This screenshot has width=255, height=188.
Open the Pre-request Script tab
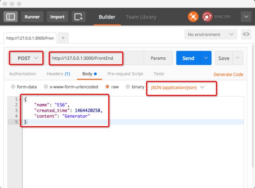pos(125,74)
